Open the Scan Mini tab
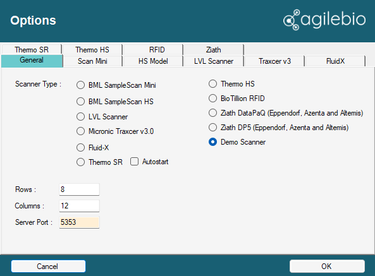Viewport: 375px width, 276px height. [x=92, y=61]
